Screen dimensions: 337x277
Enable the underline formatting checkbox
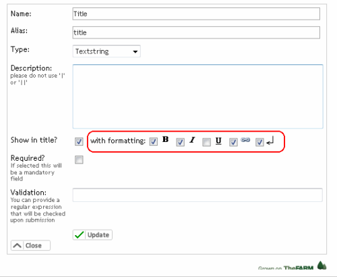[206, 142]
